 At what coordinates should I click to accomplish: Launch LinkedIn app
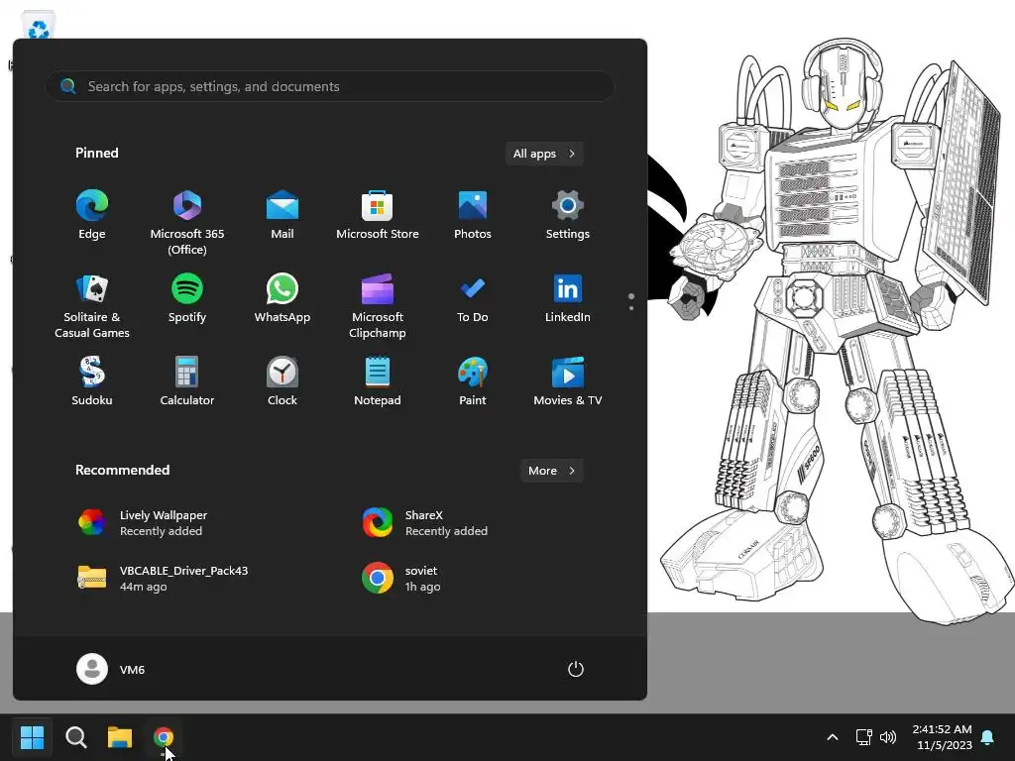(568, 299)
